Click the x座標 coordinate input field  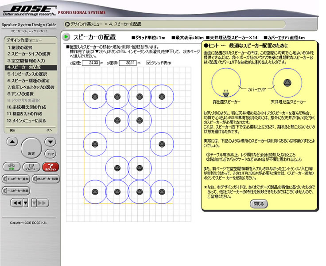click(x=93, y=63)
